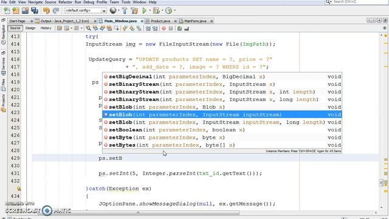
Task: Select setBoolean suggestion in autocomplete list
Action: pos(222,130)
